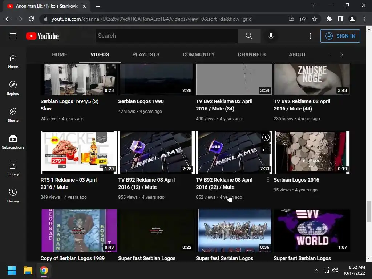Click the browser address bar URL
This screenshot has width=372, height=279.
(x=151, y=19)
